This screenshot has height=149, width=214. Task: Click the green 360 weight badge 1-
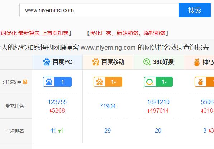158,82
